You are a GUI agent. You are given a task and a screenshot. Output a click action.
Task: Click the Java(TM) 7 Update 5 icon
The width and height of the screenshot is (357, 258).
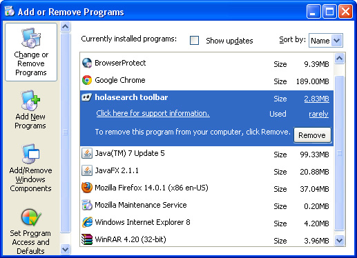[87, 153]
